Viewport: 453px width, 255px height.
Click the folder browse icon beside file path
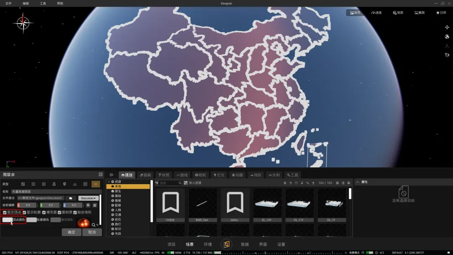coord(70,198)
